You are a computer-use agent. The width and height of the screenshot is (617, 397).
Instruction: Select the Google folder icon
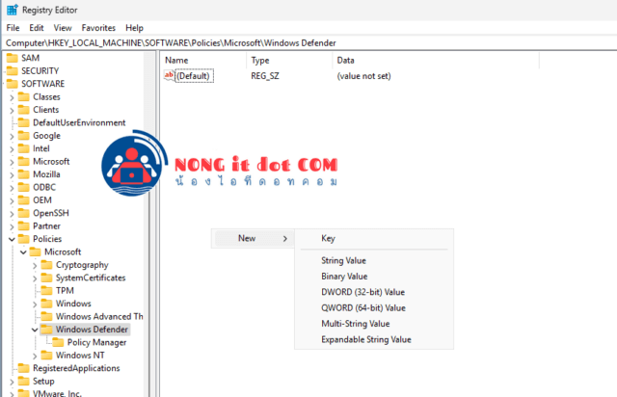pyautogui.click(x=23, y=136)
